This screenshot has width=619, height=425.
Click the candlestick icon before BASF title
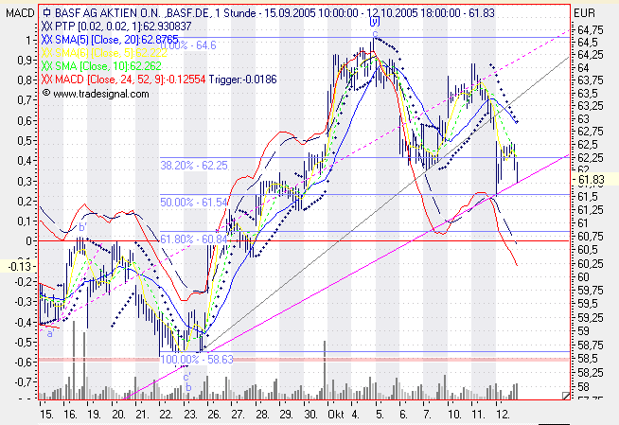(47, 12)
